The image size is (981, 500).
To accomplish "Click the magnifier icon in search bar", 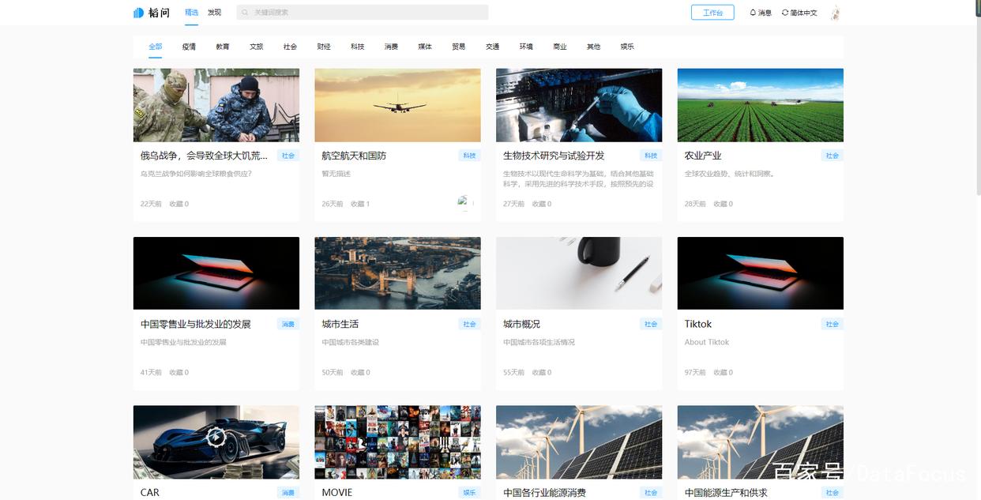I will (242, 12).
